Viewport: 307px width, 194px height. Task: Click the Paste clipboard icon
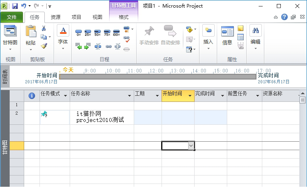click(31, 31)
